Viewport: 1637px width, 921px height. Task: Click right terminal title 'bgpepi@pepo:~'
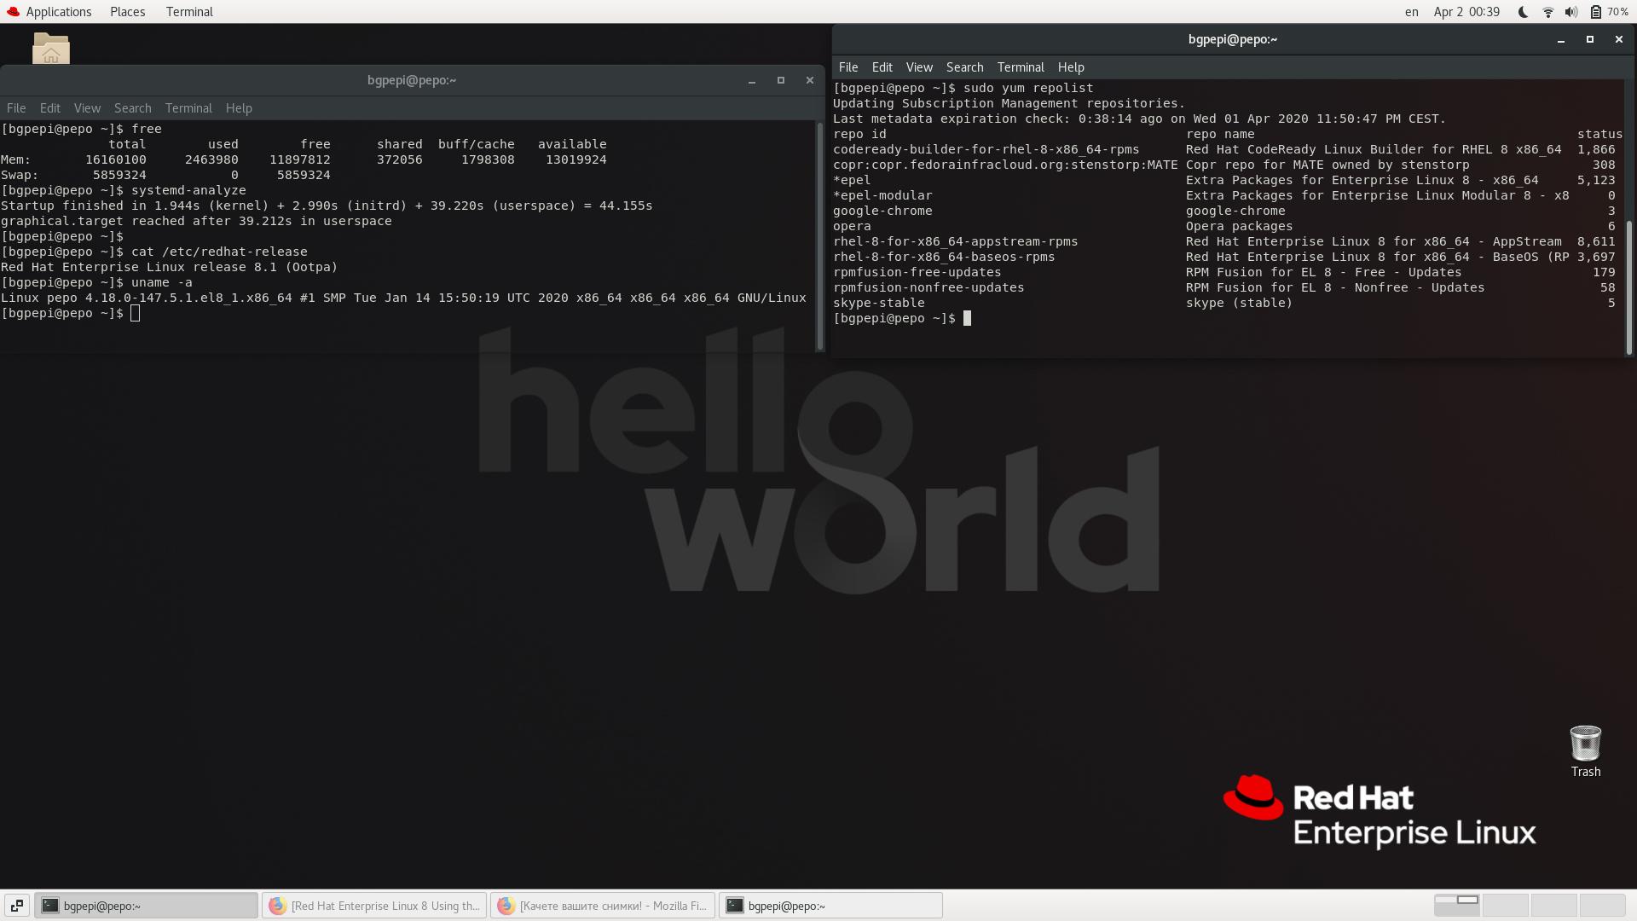1233,39
